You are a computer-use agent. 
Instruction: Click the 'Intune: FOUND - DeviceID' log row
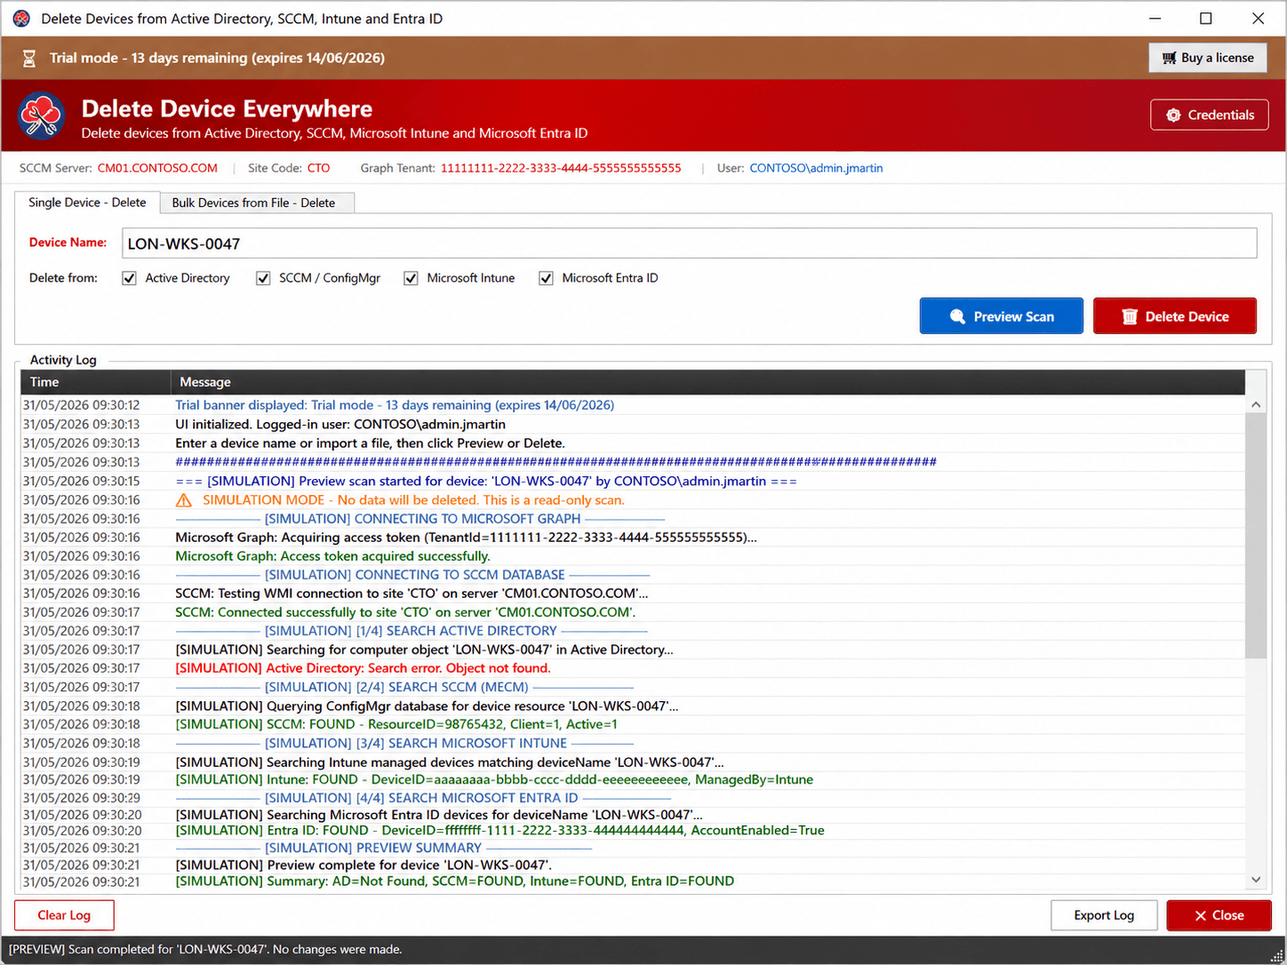click(x=633, y=779)
